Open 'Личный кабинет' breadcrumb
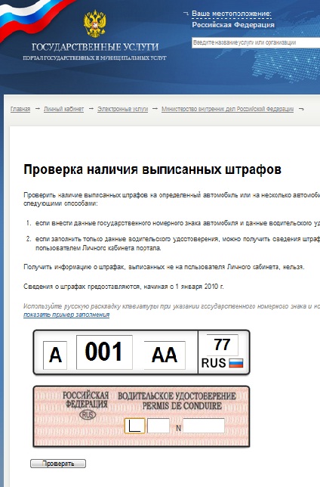320x487 pixels. coord(63,109)
